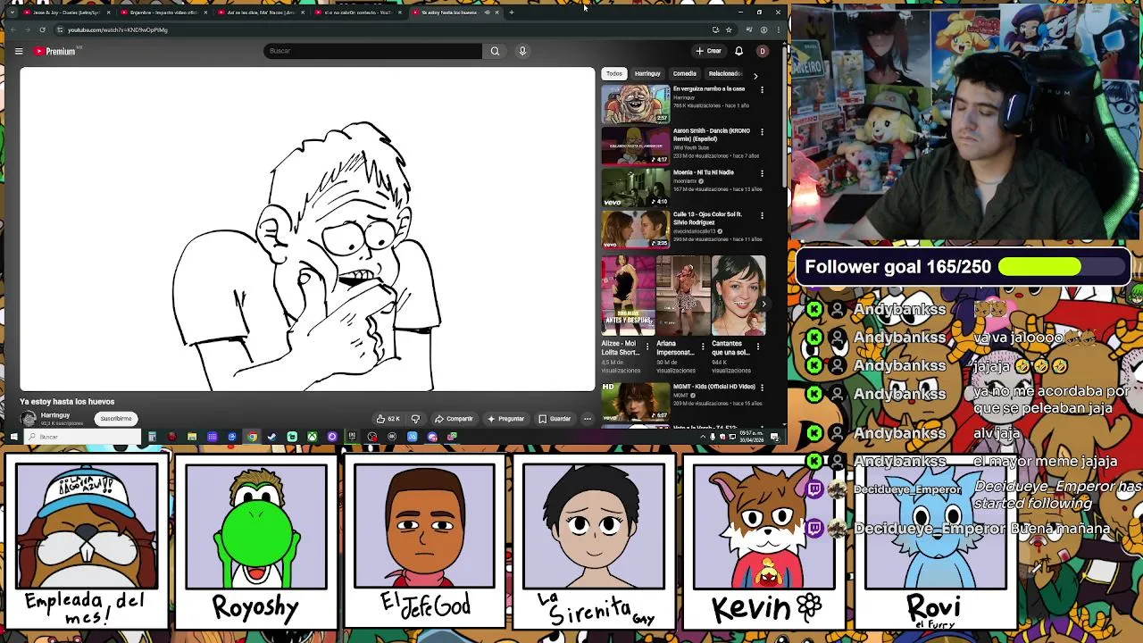This screenshot has height=643, width=1143.
Task: Open the account avatar menu
Action: pyautogui.click(x=762, y=51)
